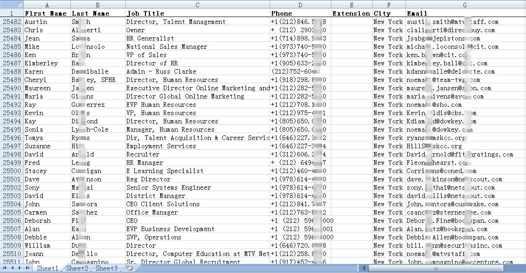Click previous sheet navigation arrow

[12, 268]
